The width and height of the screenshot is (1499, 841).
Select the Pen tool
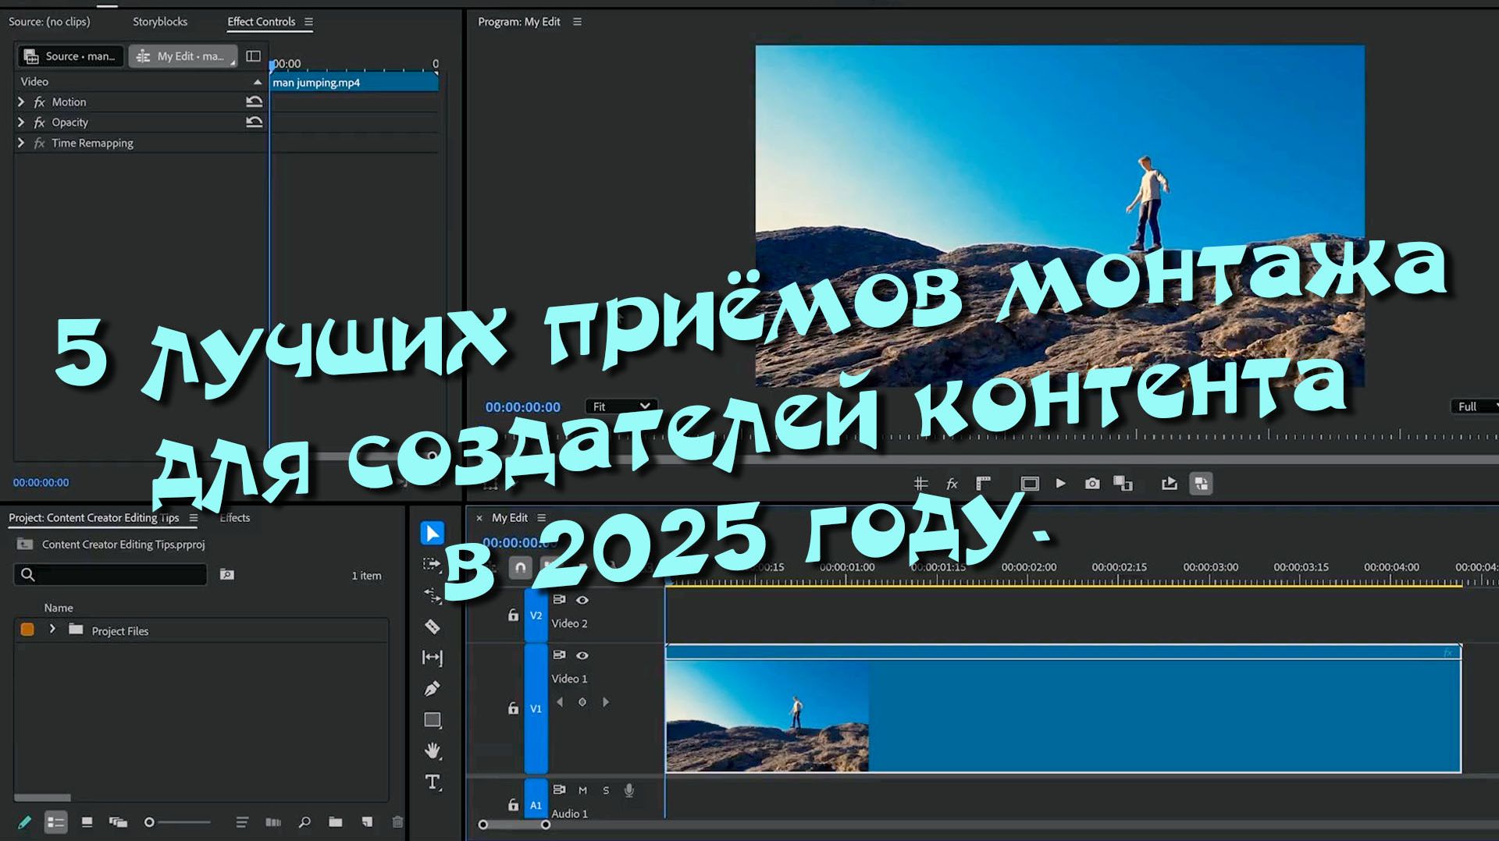point(432,687)
